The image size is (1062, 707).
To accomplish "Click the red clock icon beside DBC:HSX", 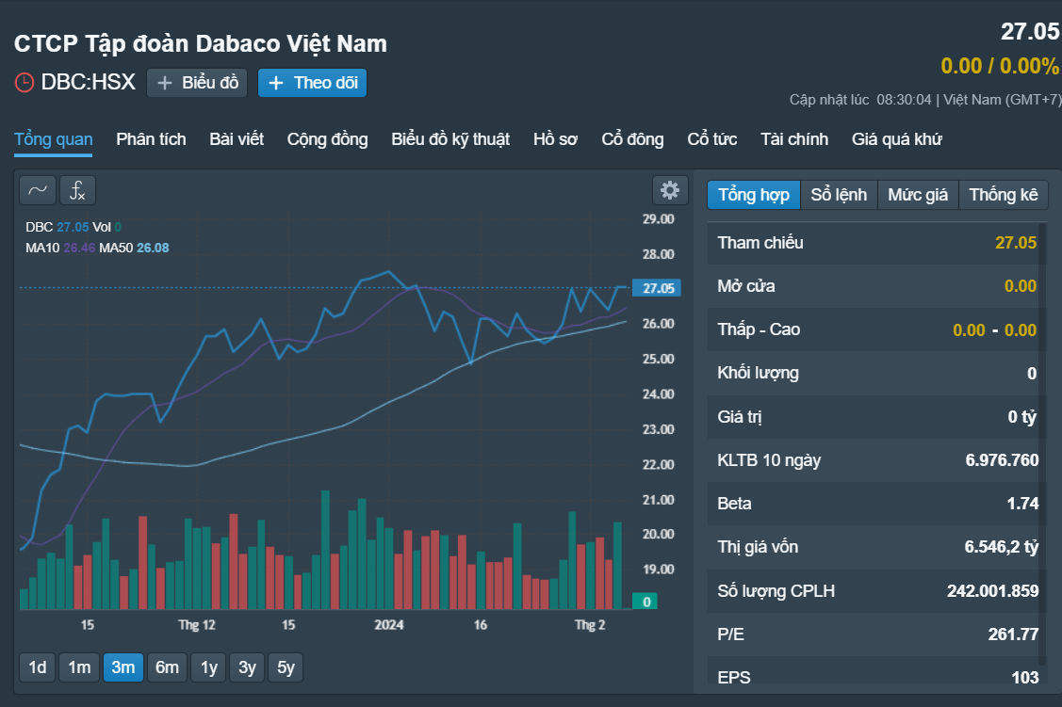I will (25, 83).
